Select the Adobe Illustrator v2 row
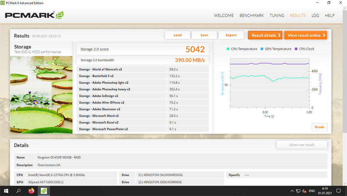 coord(143,109)
